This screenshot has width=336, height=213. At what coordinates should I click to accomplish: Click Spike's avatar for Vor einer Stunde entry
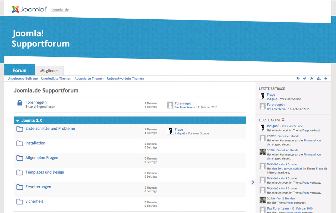coord(262,152)
